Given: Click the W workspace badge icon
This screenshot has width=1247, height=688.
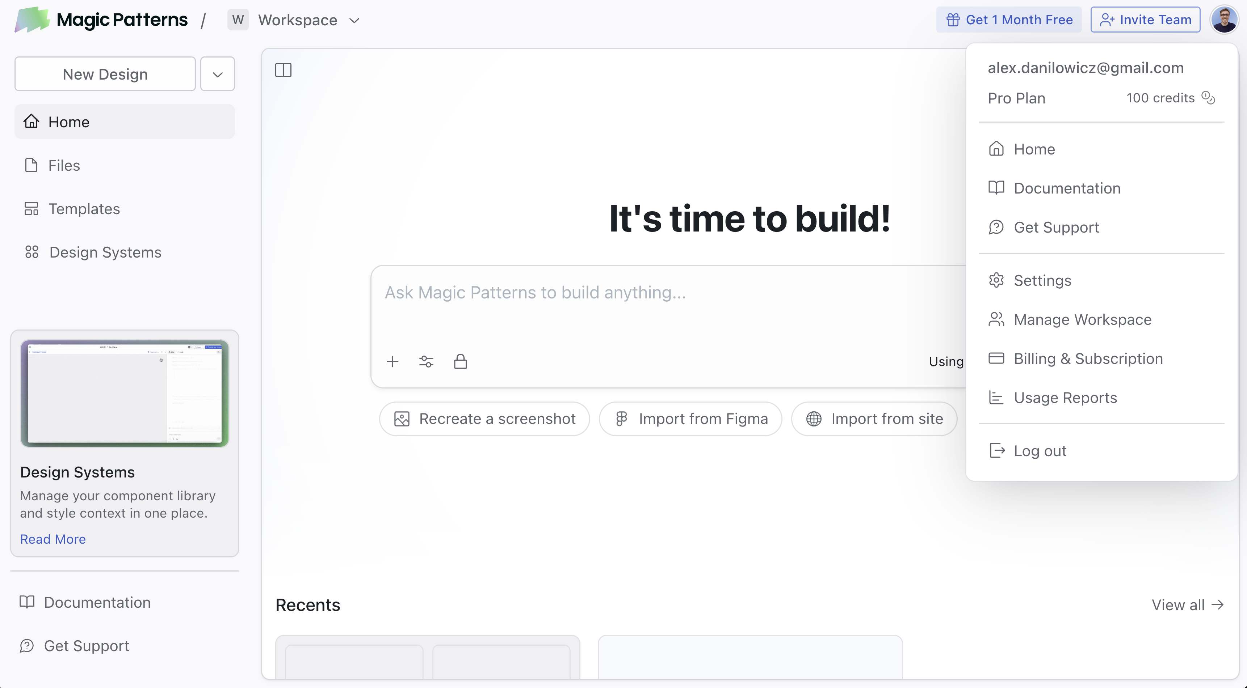Looking at the screenshot, I should click(238, 20).
